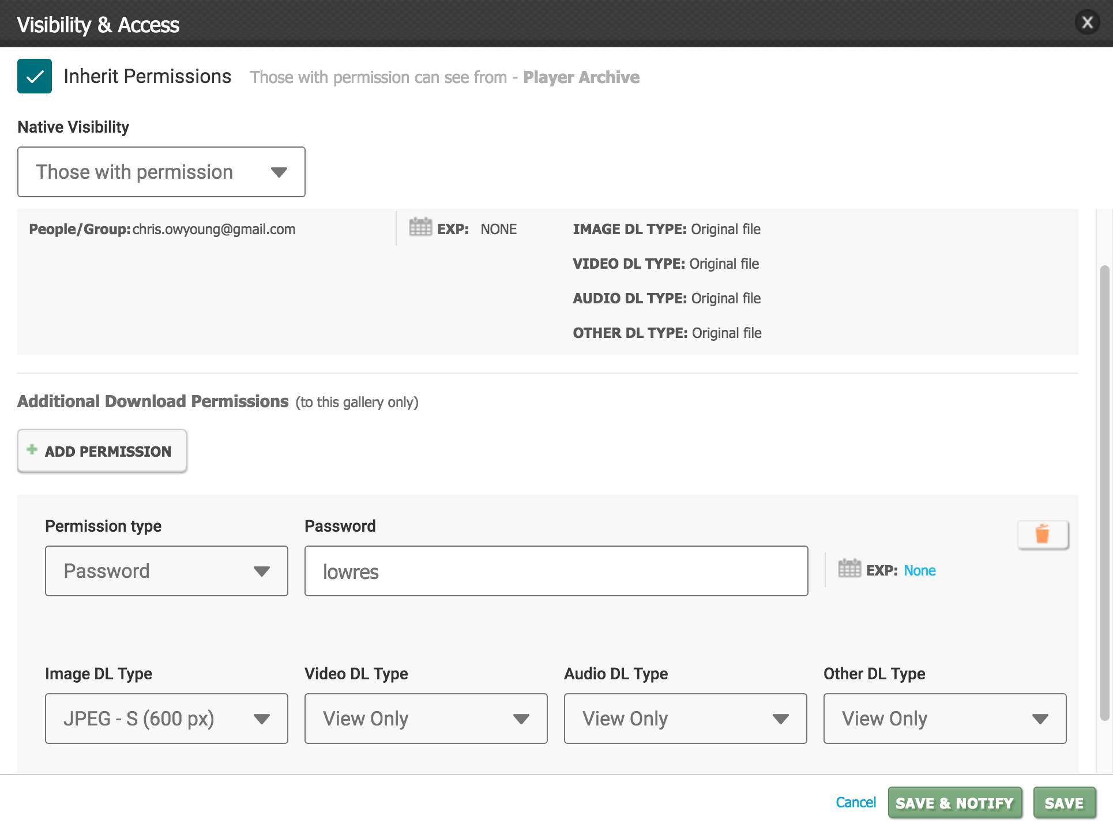Click the calendar icon beside EXP: NONE
This screenshot has height=831, width=1113.
tap(420, 227)
